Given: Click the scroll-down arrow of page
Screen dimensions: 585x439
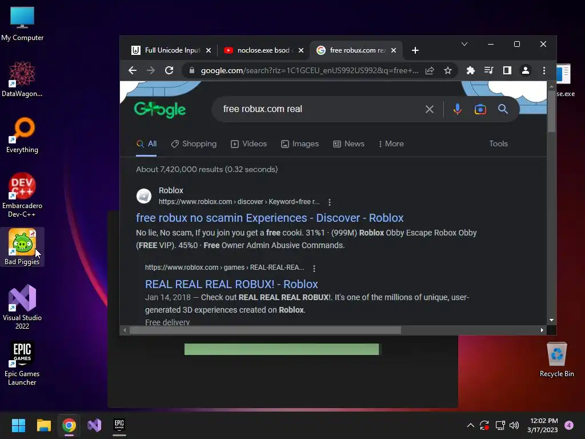Looking at the screenshot, I should point(551,320).
